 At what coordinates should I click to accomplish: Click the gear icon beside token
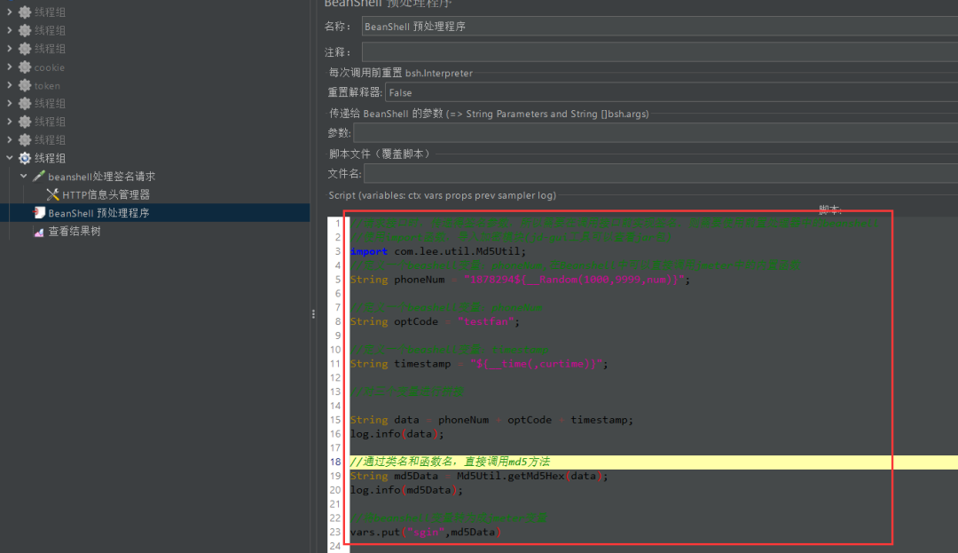click(x=25, y=85)
